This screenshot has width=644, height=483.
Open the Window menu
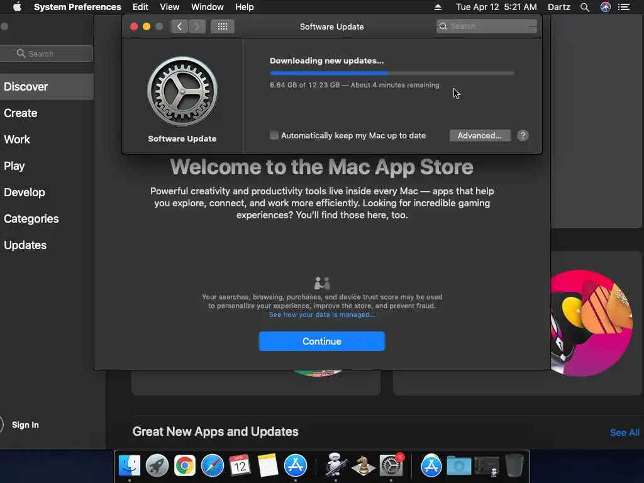click(208, 7)
